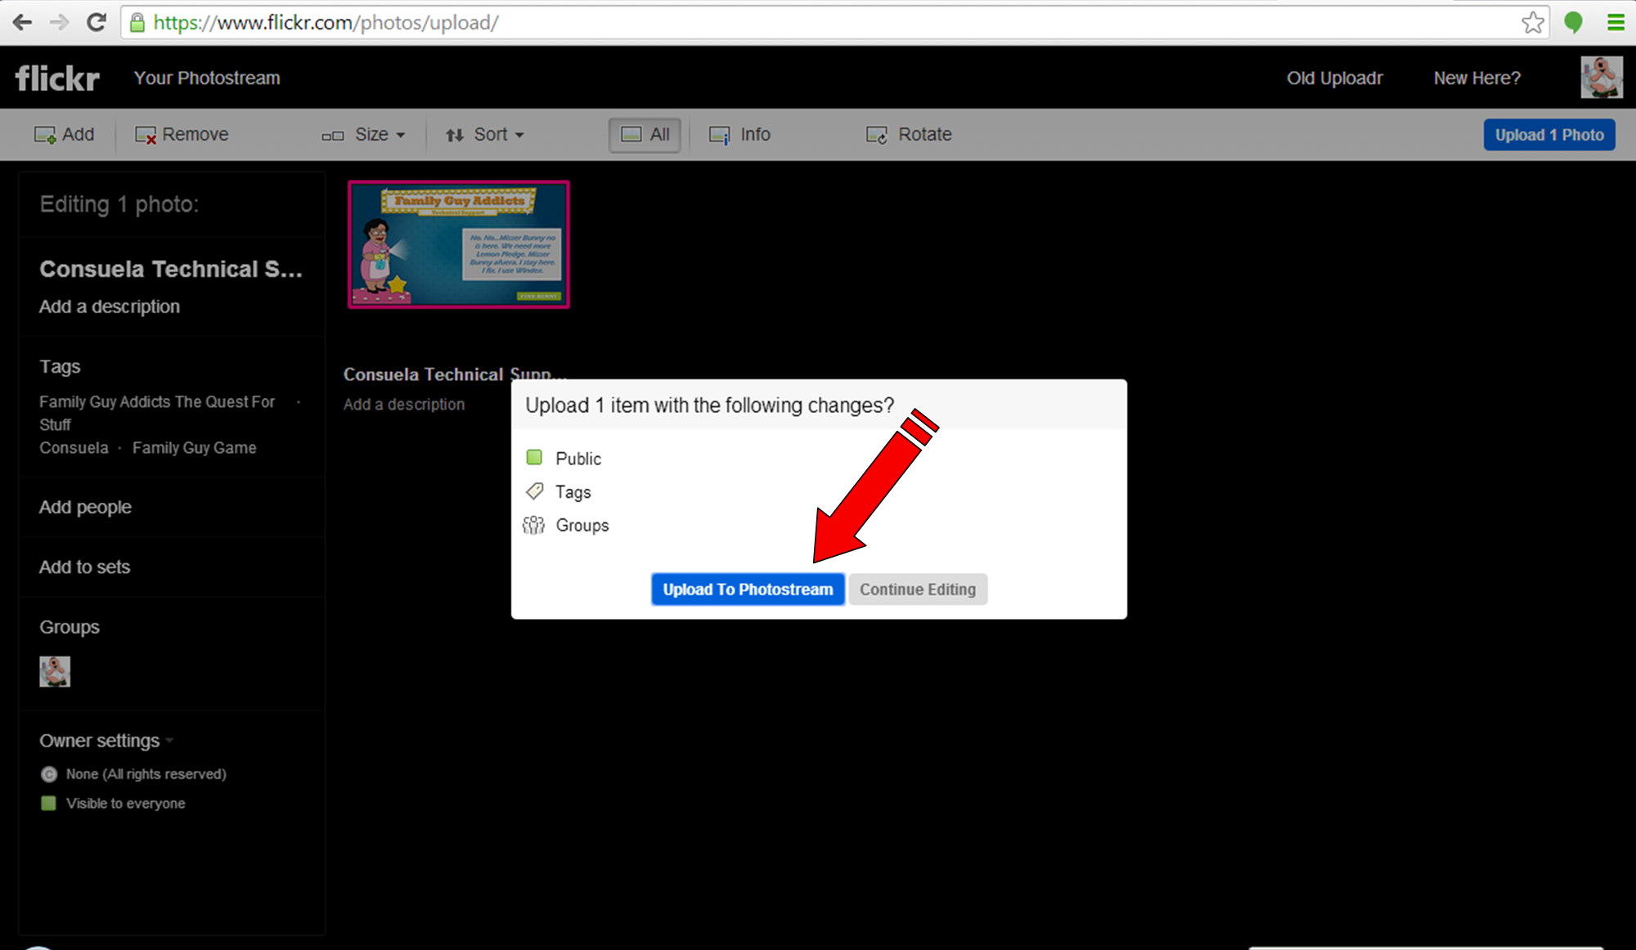
Task: Open profile avatar in top right
Action: [x=1601, y=78]
